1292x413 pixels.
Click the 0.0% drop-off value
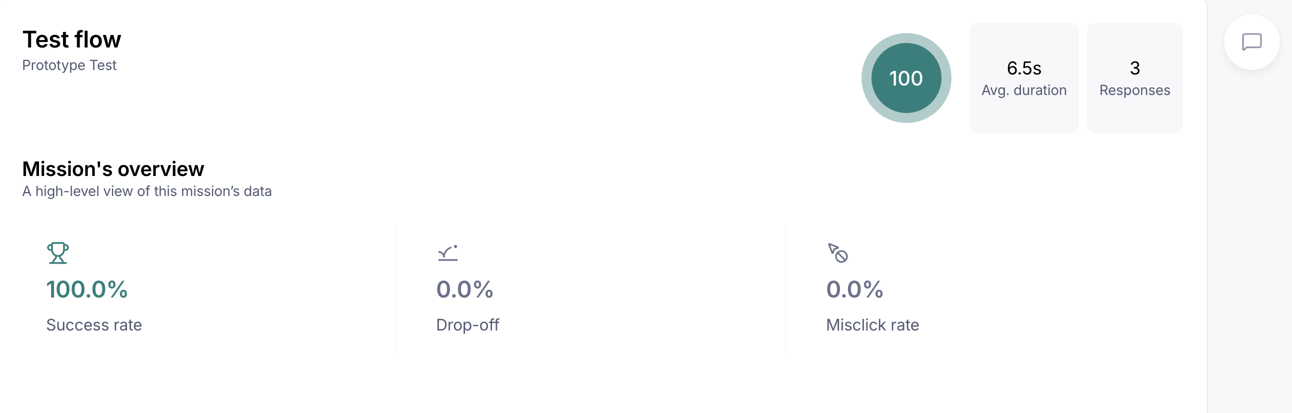(x=464, y=289)
